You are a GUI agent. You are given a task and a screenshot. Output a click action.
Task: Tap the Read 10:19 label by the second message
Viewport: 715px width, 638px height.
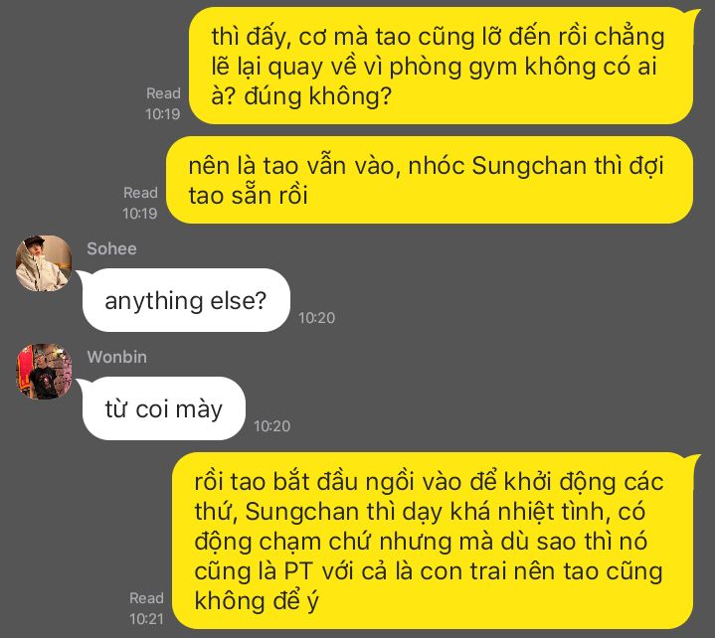tap(140, 203)
